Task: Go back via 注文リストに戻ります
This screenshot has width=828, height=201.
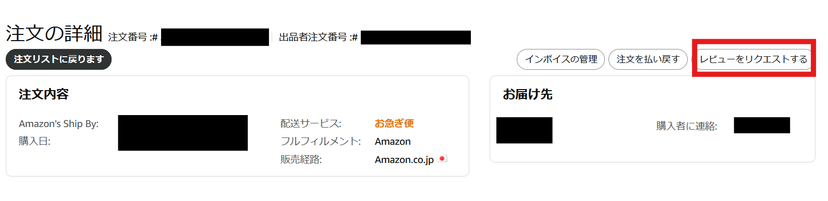Action: [58, 59]
